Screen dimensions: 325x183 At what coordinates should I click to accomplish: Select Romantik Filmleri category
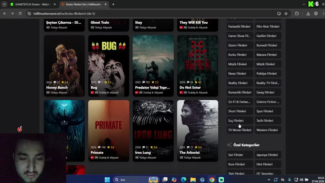tap(239, 92)
